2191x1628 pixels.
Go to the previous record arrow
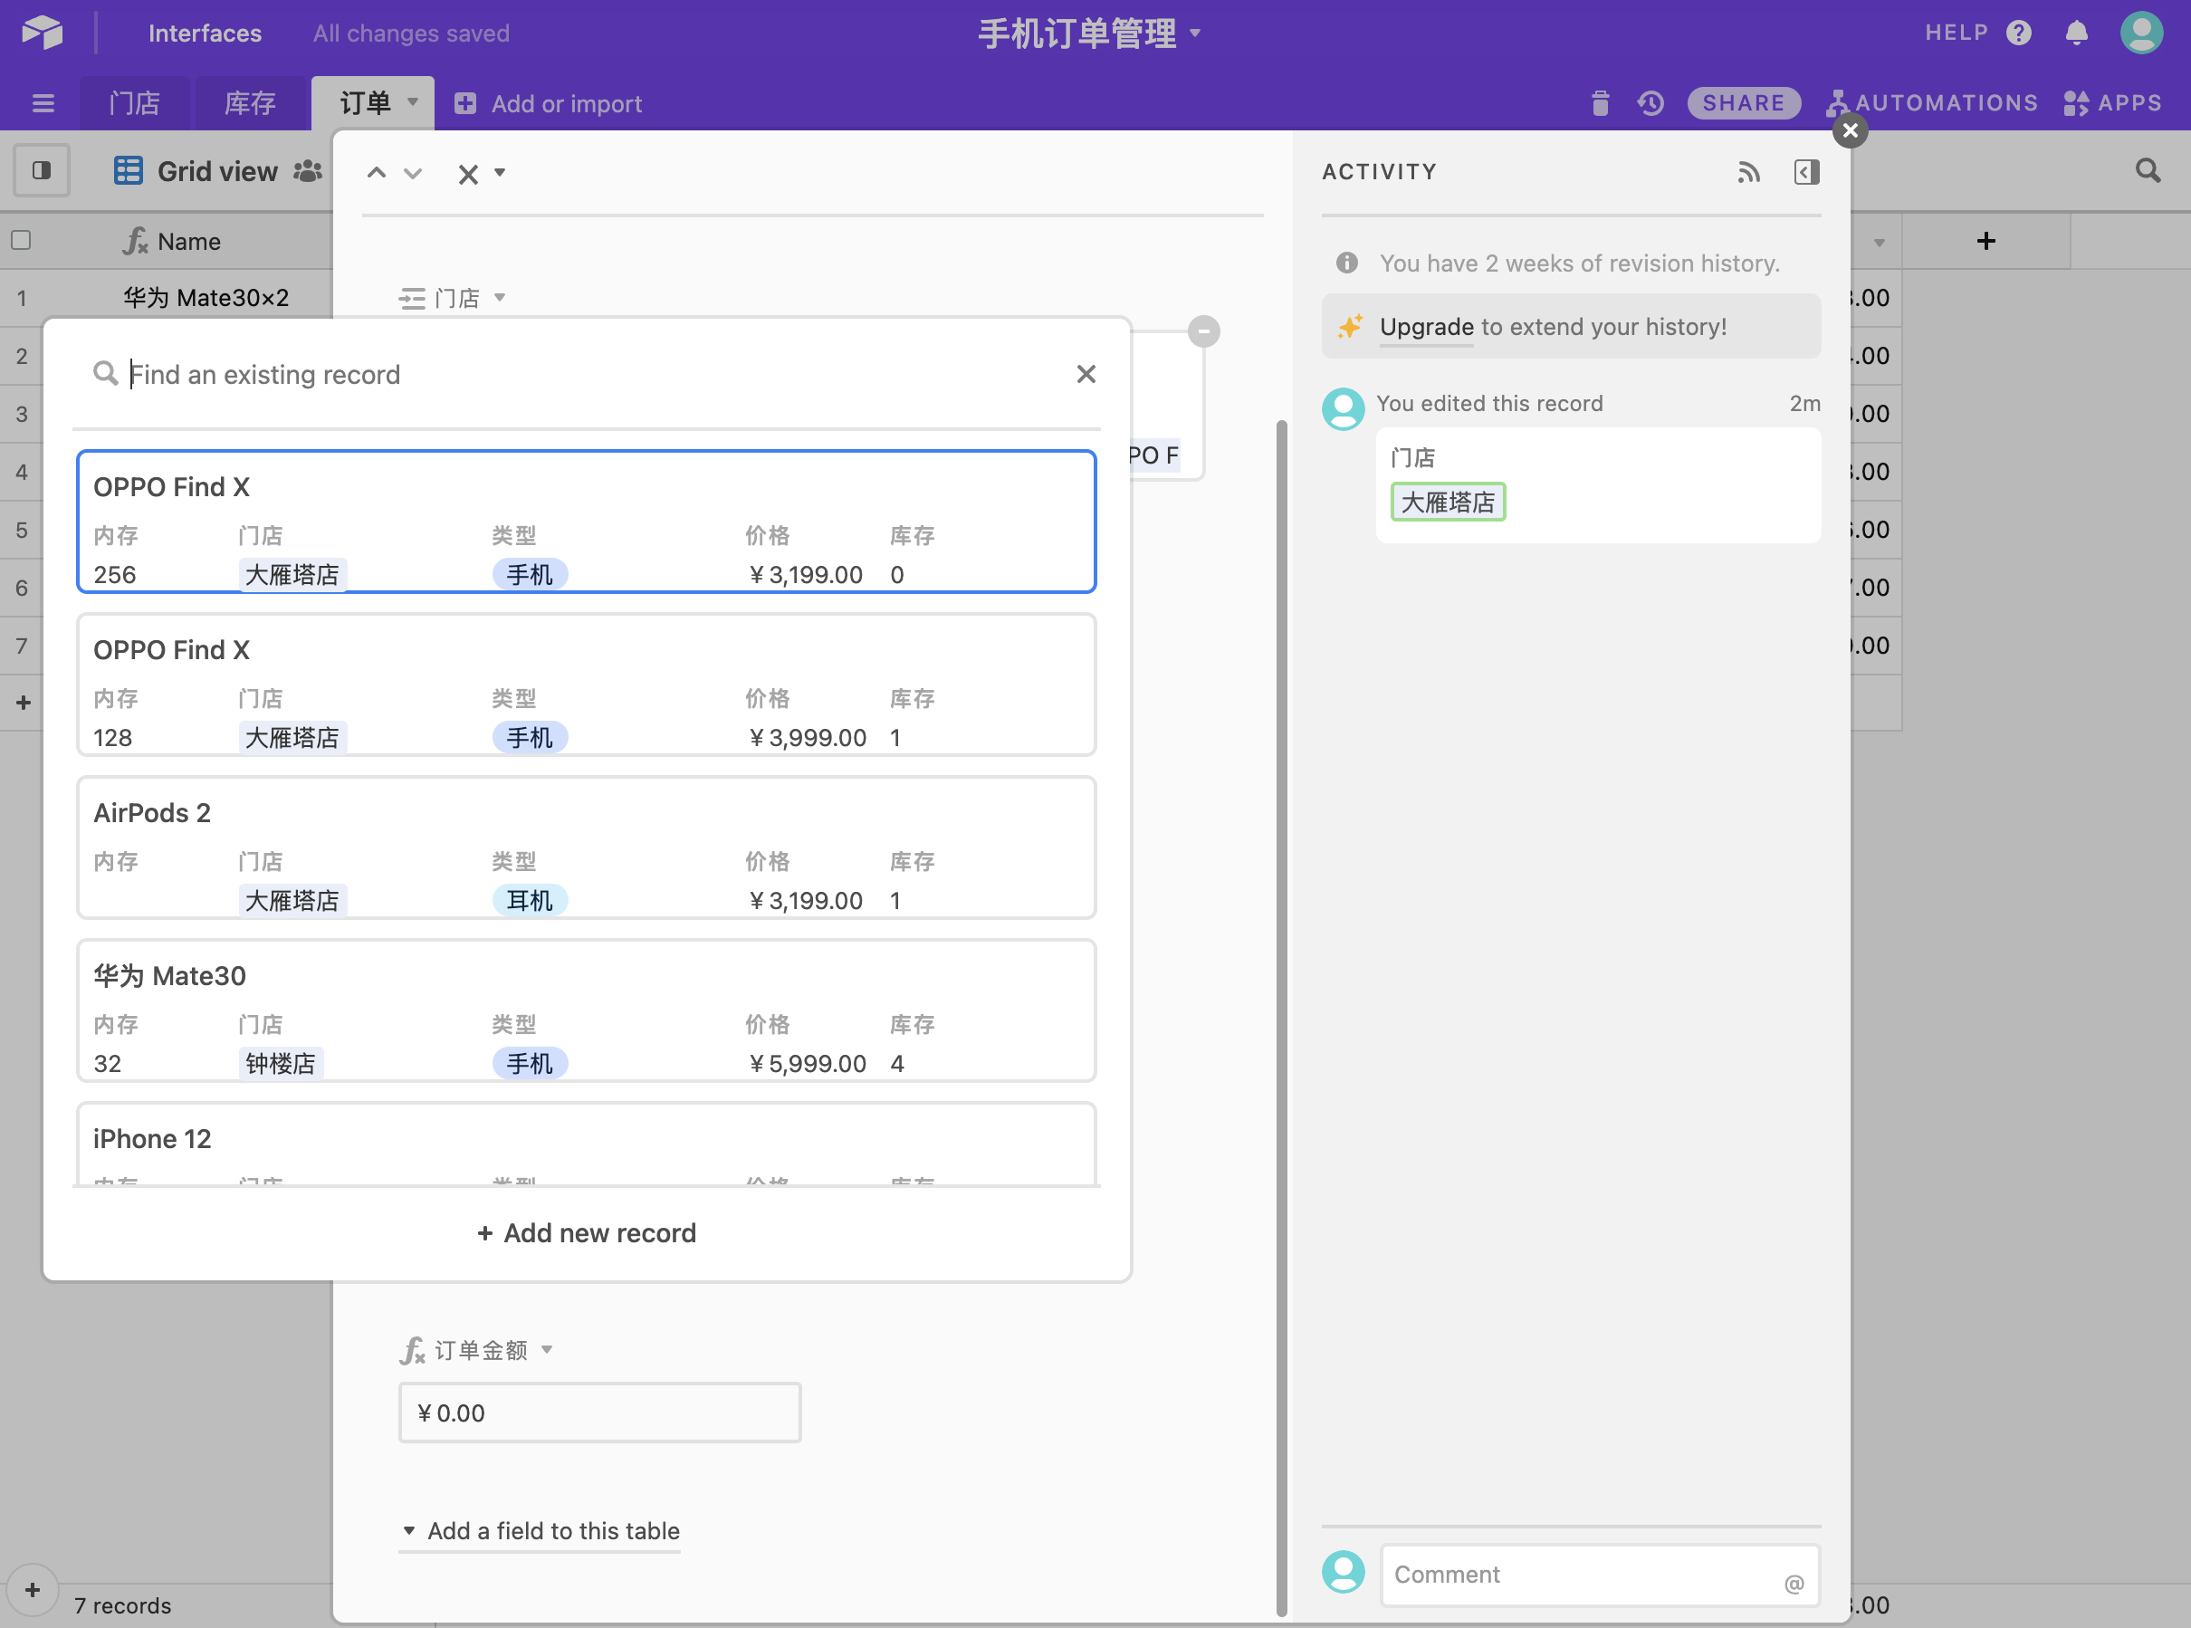[x=376, y=174]
